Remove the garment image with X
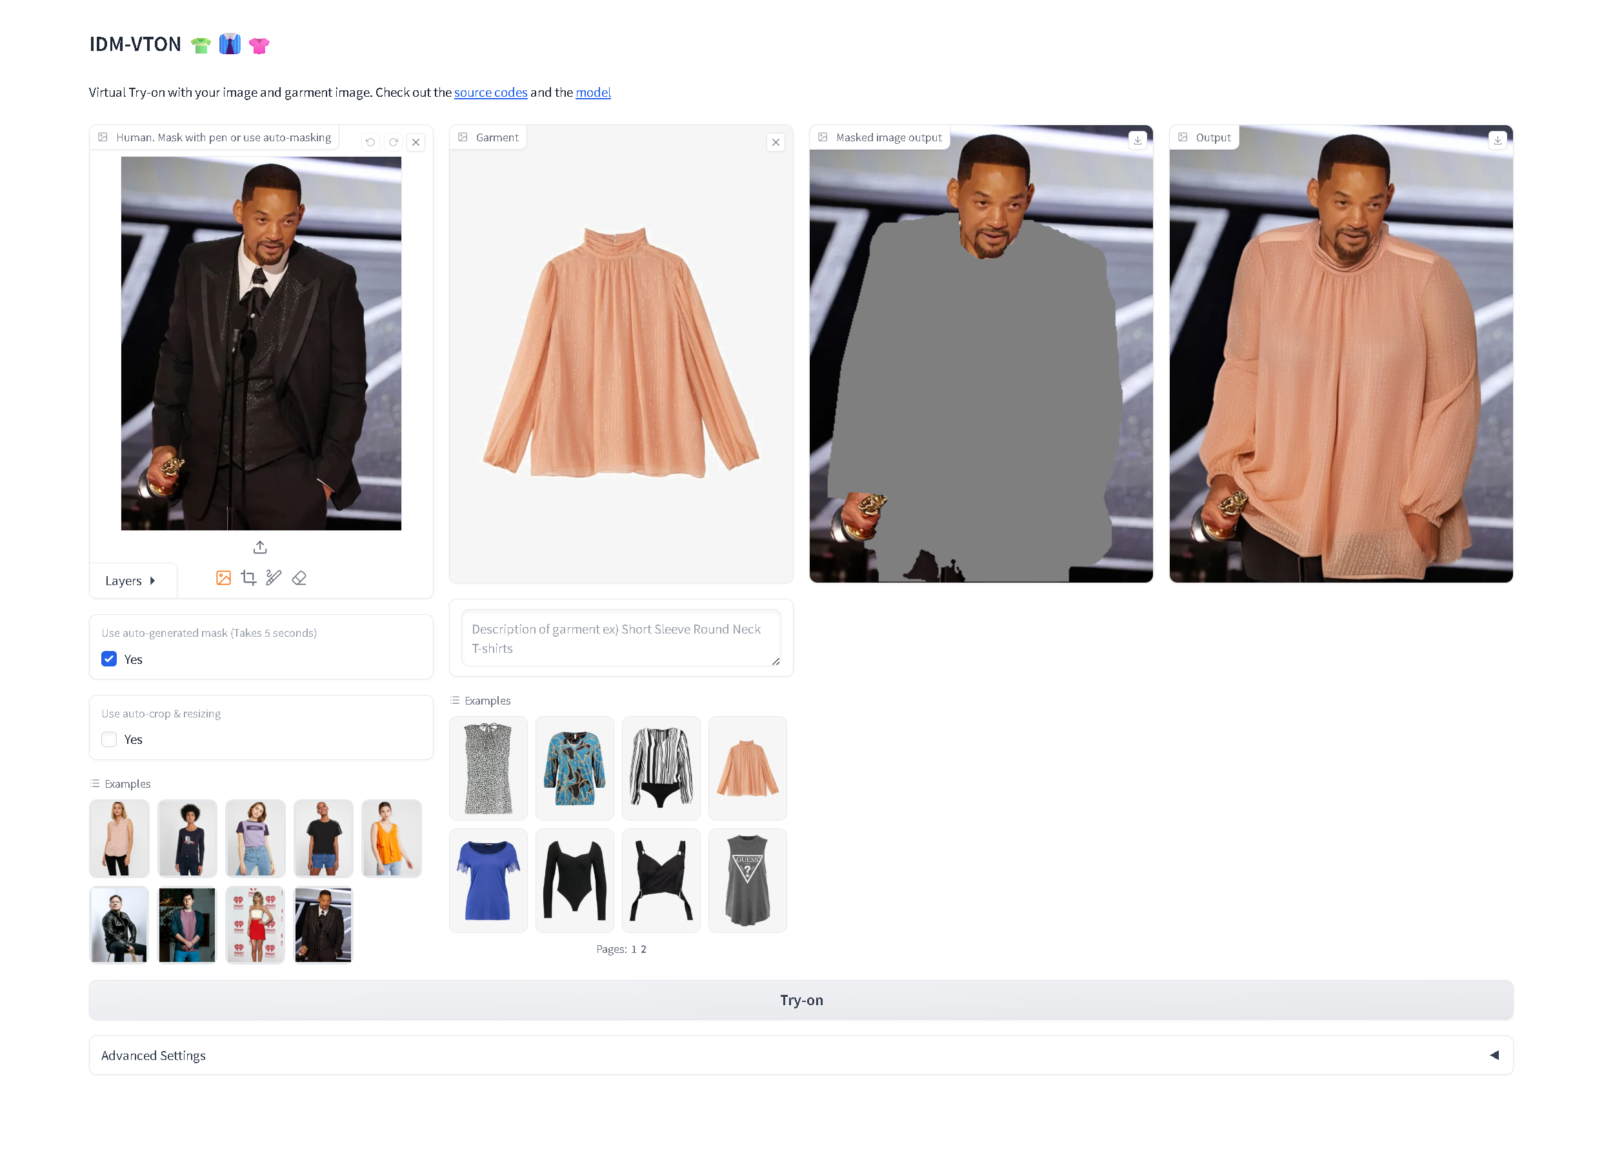Image resolution: width=1624 pixels, height=1171 pixels. click(776, 143)
